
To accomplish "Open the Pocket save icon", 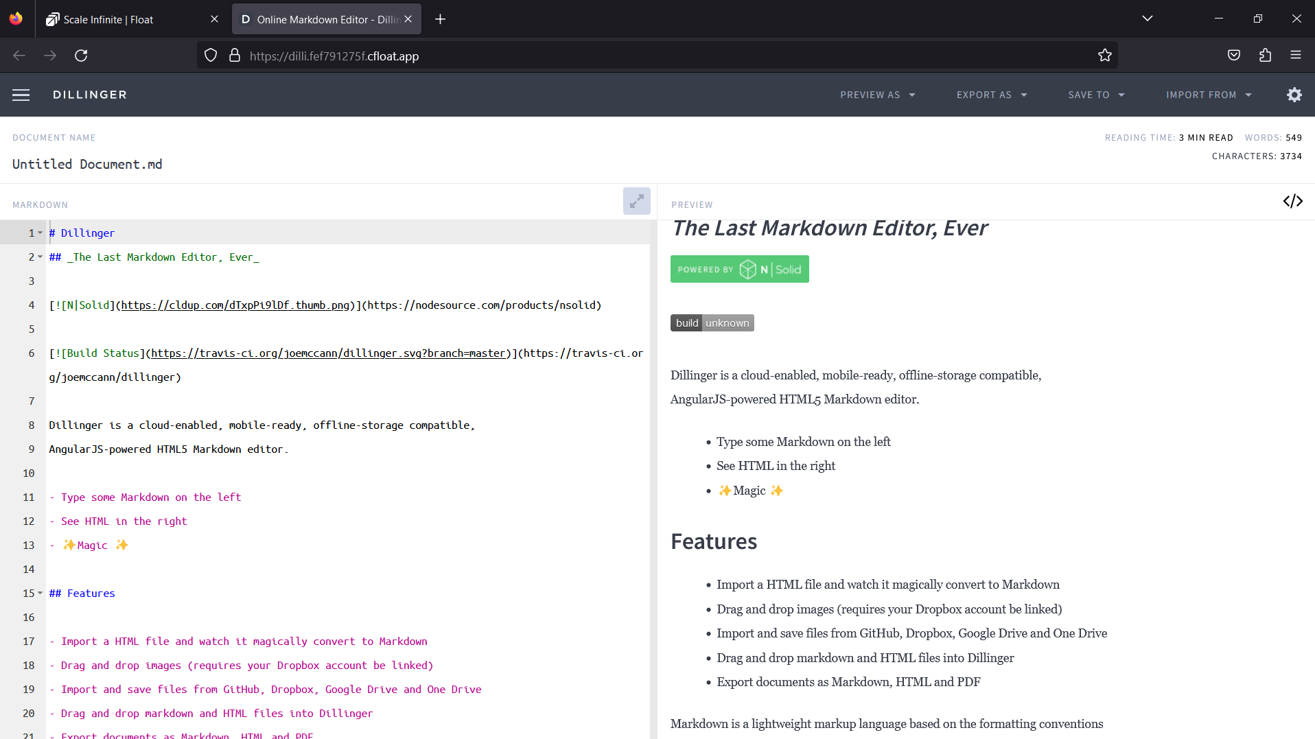I will pos(1234,56).
